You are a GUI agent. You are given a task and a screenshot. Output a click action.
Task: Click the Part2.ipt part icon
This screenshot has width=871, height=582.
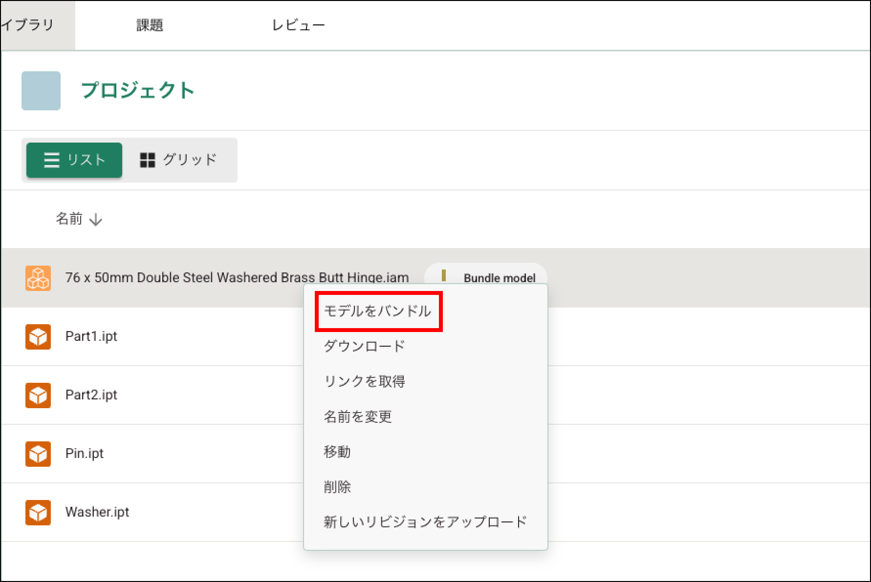38,395
